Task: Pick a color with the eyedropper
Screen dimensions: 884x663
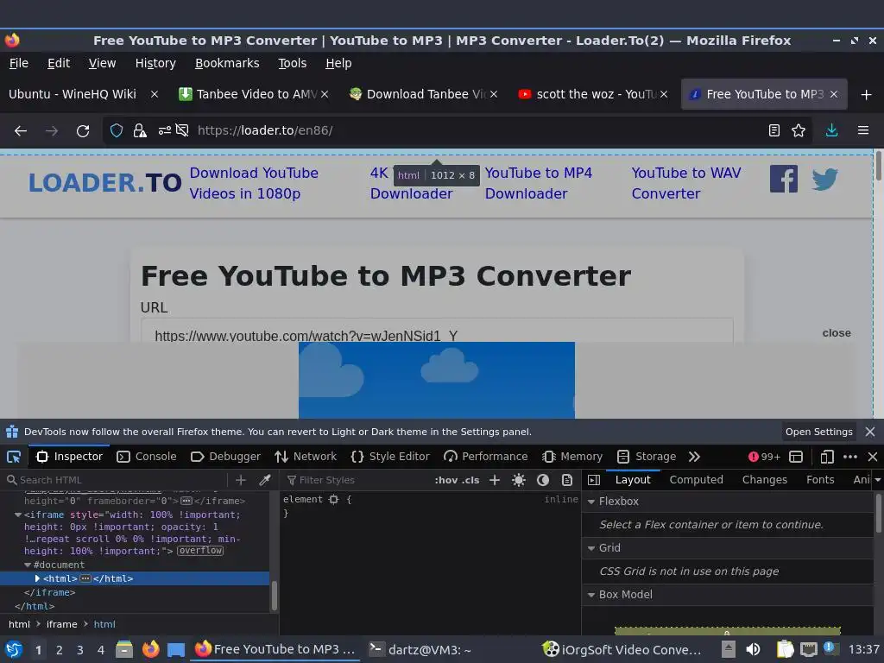Action: tap(264, 480)
